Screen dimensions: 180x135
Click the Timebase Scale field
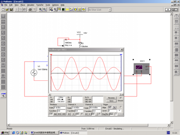59,108
